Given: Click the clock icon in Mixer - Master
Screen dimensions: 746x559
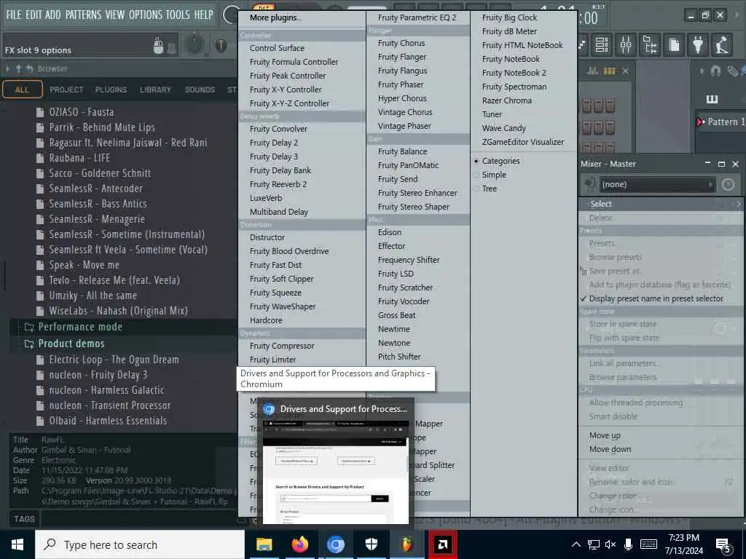Looking at the screenshot, I should coord(728,184).
